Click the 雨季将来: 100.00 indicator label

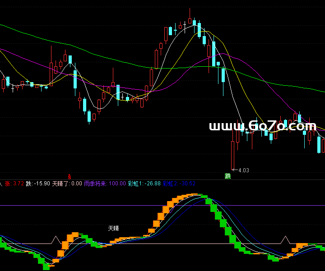tap(104, 184)
